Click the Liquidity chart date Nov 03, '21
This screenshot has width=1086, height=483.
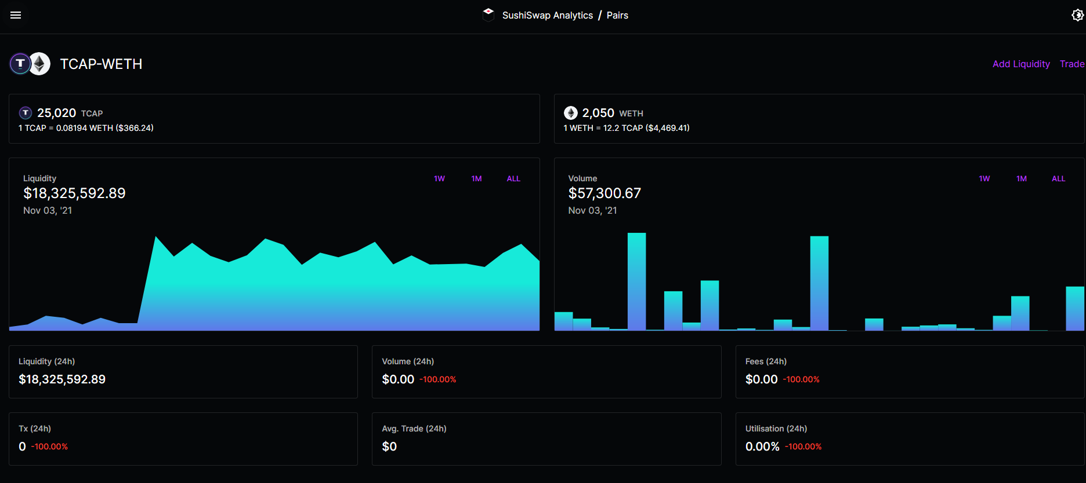[48, 211]
